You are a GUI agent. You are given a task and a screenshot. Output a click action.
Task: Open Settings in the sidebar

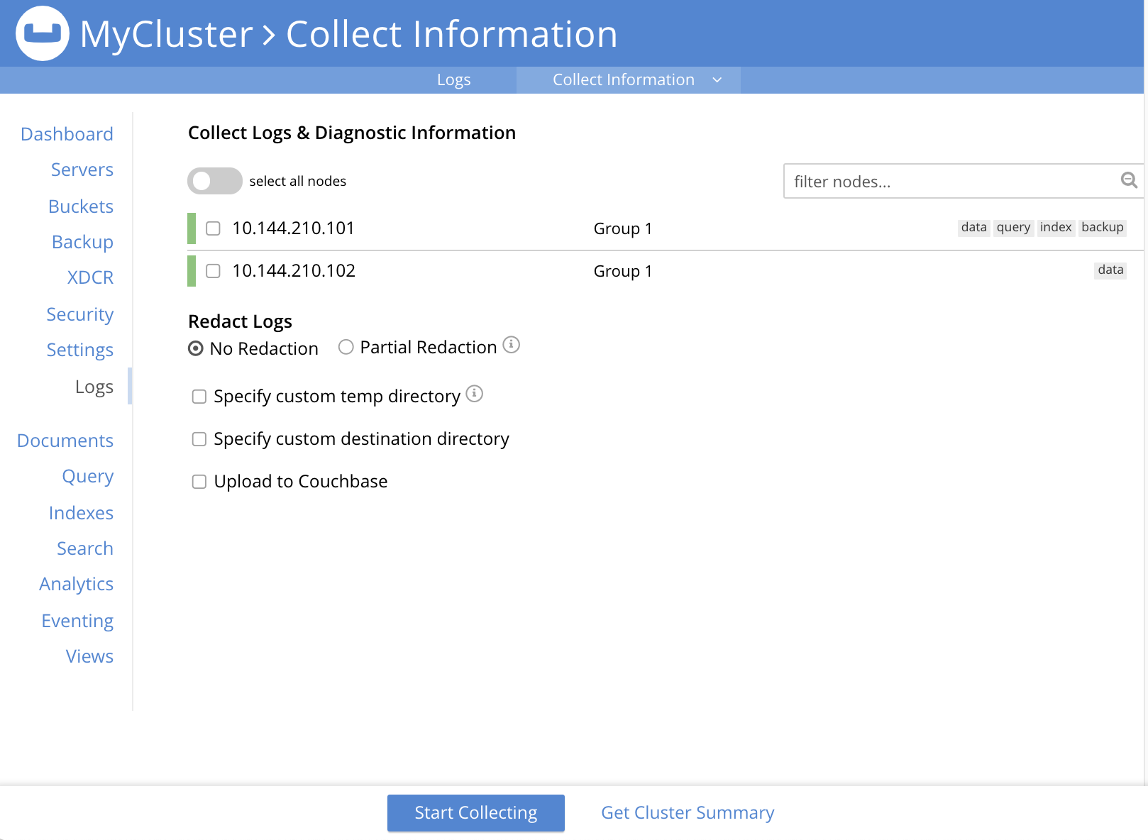80,350
